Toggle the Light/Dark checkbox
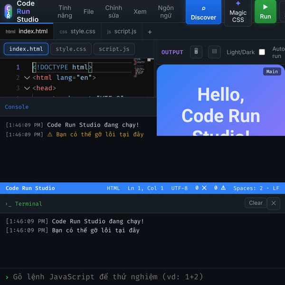The height and width of the screenshot is (285, 285). (262, 52)
